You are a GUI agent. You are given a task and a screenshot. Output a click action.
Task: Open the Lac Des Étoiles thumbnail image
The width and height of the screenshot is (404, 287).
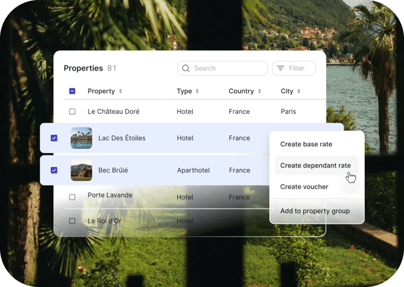click(82, 138)
